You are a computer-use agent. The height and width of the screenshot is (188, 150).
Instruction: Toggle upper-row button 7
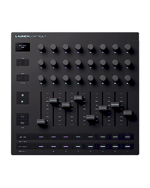[115, 137]
